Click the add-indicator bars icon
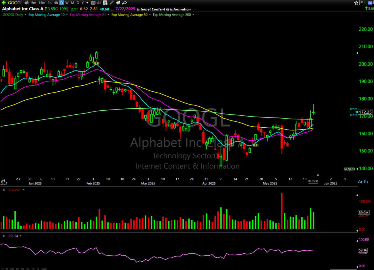Image resolution: width=374 pixels, height=270 pixels. pyautogui.click(x=99, y=3)
